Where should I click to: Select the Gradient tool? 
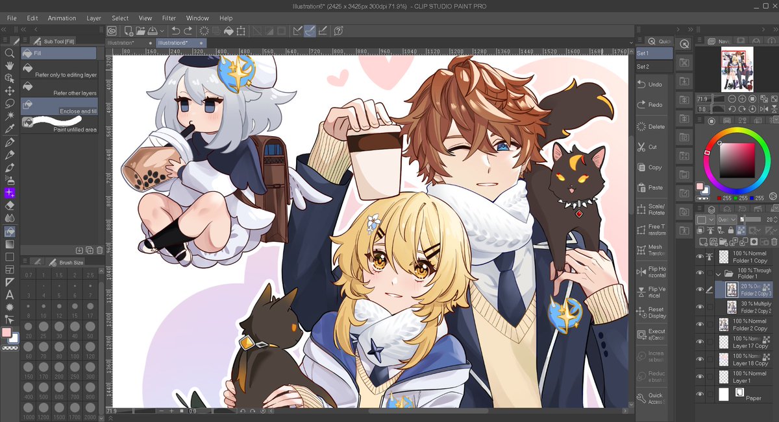[x=10, y=244]
